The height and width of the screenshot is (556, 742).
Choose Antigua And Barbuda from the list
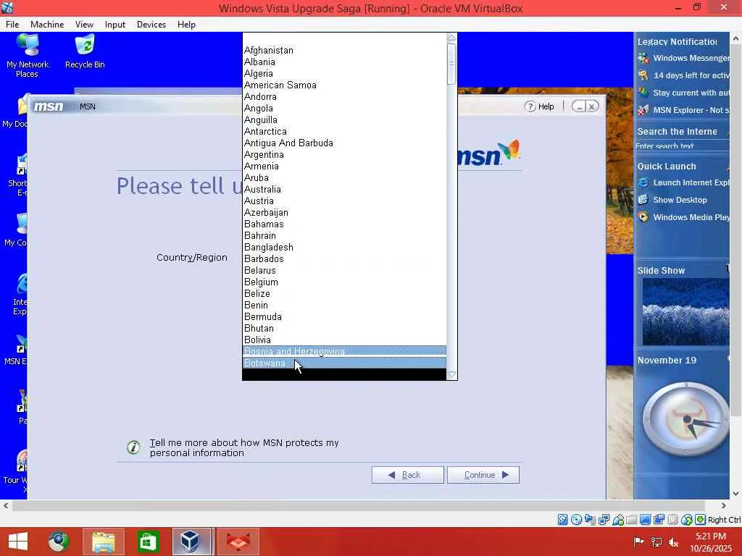[344, 143]
